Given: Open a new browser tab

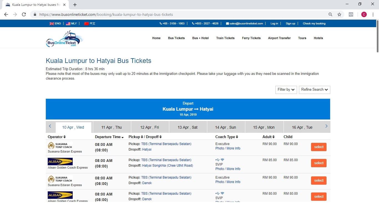Looking at the screenshot, I should pyautogui.click(x=75, y=5).
